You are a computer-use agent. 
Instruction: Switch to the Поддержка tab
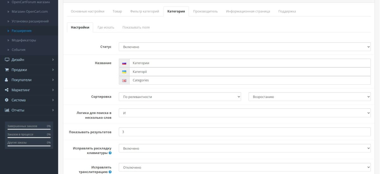(287, 11)
